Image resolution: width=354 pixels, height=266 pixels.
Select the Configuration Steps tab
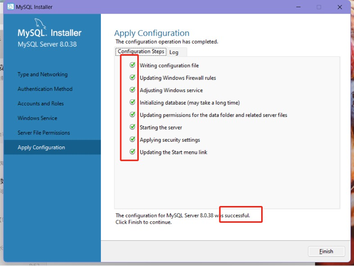click(x=141, y=52)
